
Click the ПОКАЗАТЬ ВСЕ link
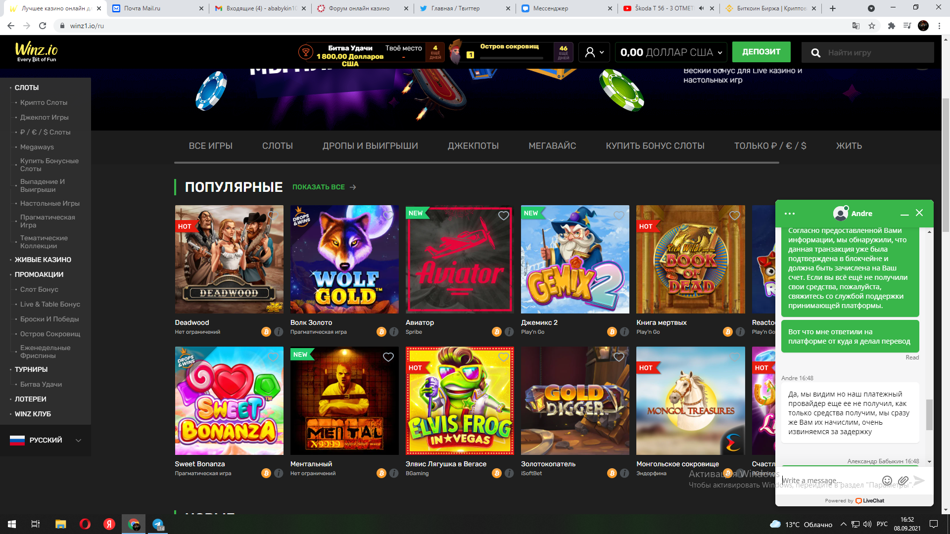(x=324, y=187)
